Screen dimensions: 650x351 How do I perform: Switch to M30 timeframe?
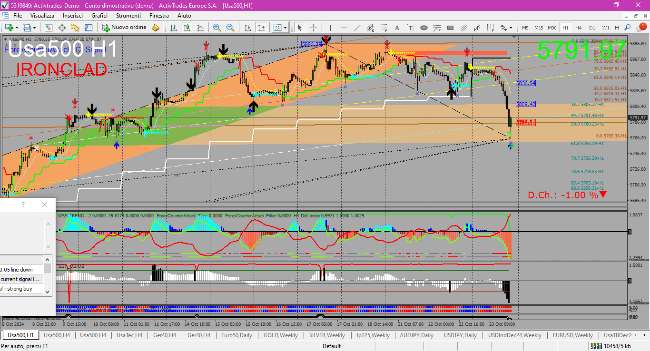coord(552,28)
